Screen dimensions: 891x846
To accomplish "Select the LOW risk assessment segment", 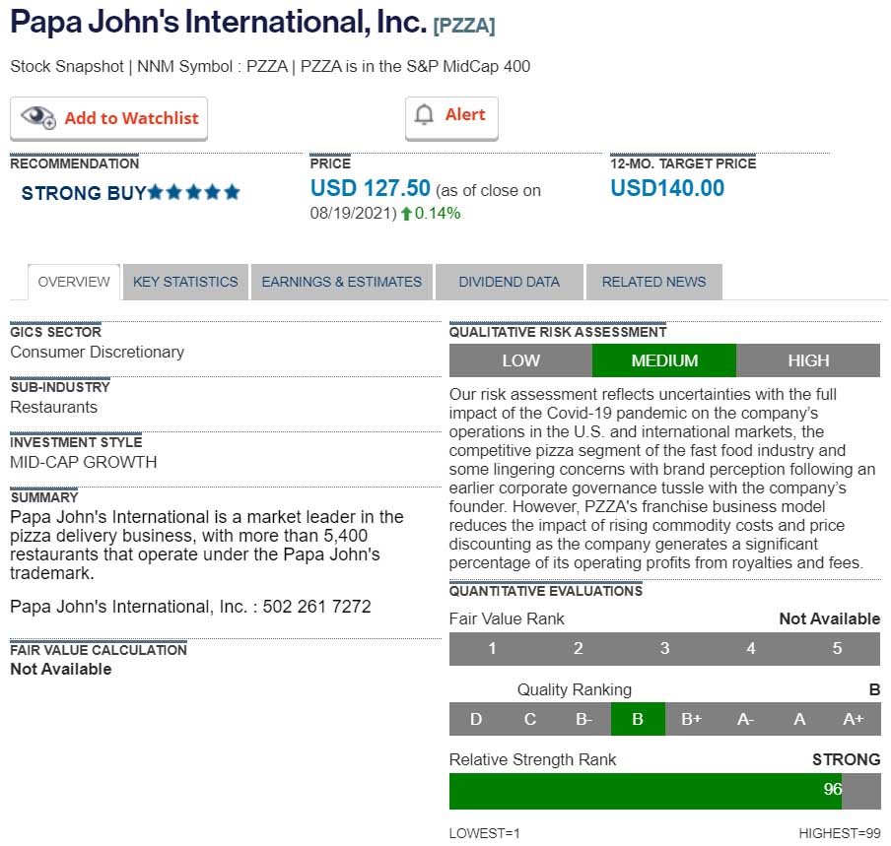I will click(x=520, y=360).
